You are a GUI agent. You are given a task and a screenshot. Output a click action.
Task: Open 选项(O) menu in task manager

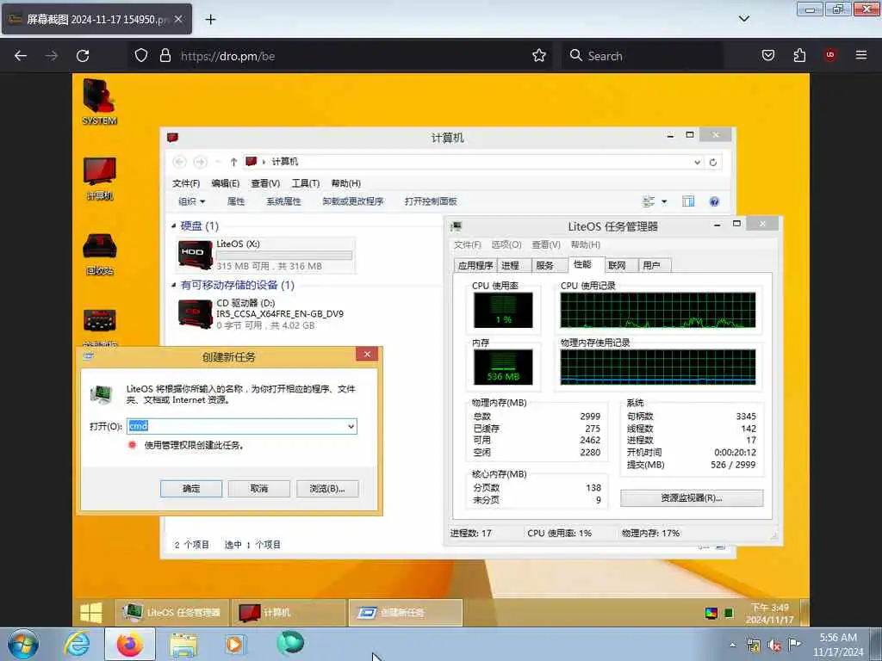(x=506, y=244)
